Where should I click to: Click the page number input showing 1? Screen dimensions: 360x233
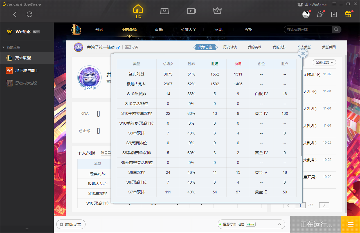(x=300, y=205)
